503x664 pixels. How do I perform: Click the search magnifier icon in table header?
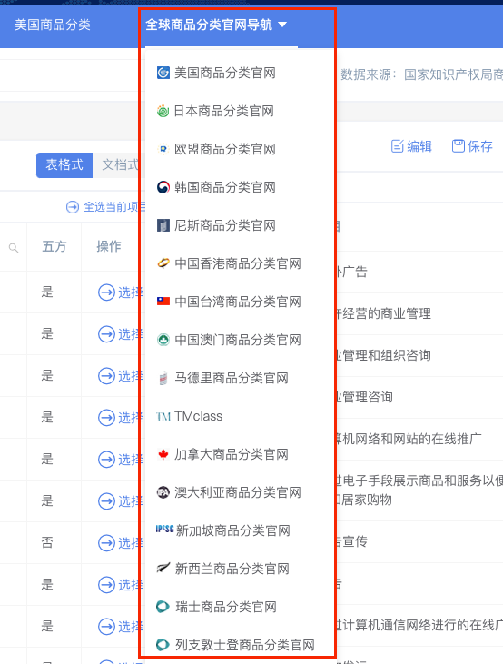[x=14, y=248]
